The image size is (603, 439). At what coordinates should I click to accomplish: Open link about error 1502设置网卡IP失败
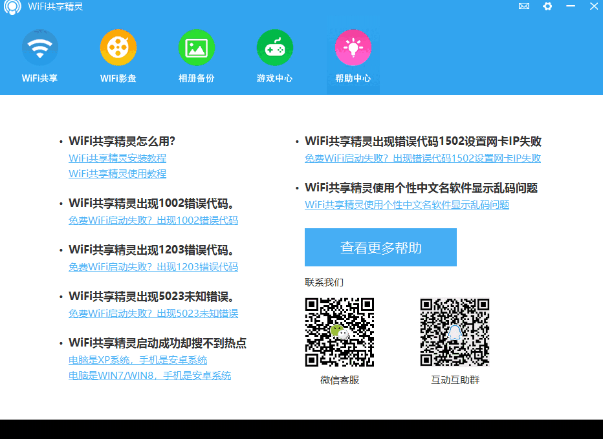tap(422, 158)
